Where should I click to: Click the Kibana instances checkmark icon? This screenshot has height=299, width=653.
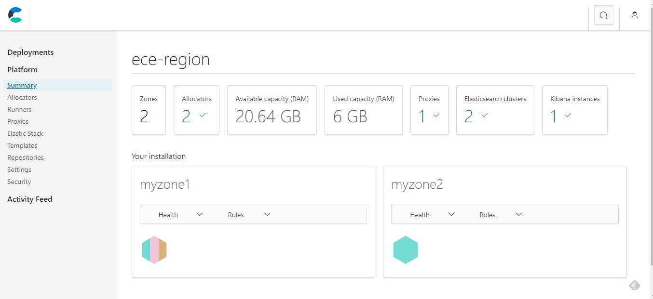pyautogui.click(x=568, y=116)
